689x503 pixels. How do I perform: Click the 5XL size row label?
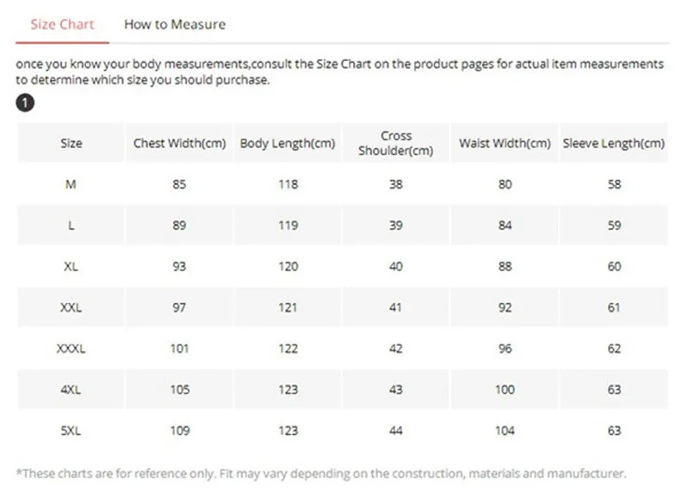tap(71, 431)
